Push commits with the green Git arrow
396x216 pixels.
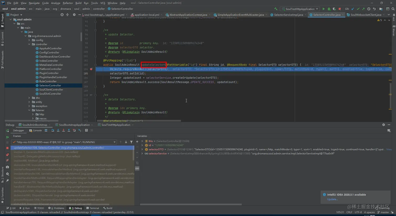[x=363, y=9]
